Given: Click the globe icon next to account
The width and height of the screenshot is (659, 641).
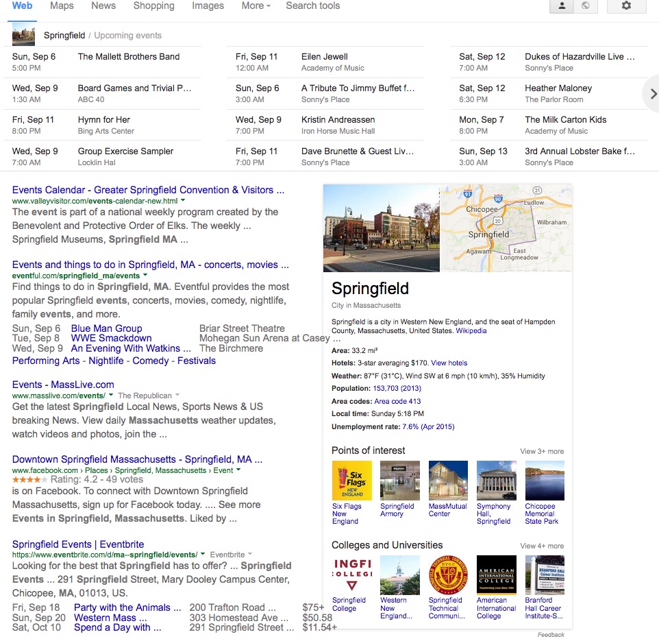Looking at the screenshot, I should click(586, 6).
